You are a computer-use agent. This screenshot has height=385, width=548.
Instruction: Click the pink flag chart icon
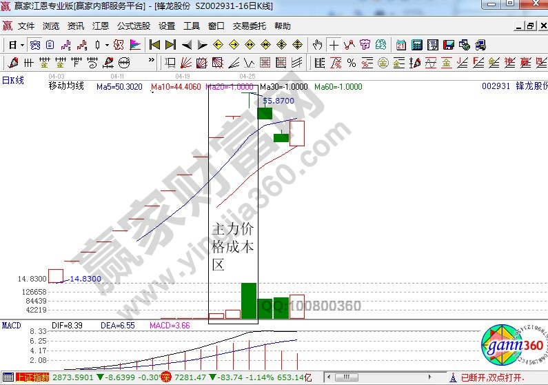(135, 45)
